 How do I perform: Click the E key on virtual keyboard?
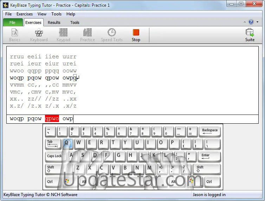(x=91, y=144)
